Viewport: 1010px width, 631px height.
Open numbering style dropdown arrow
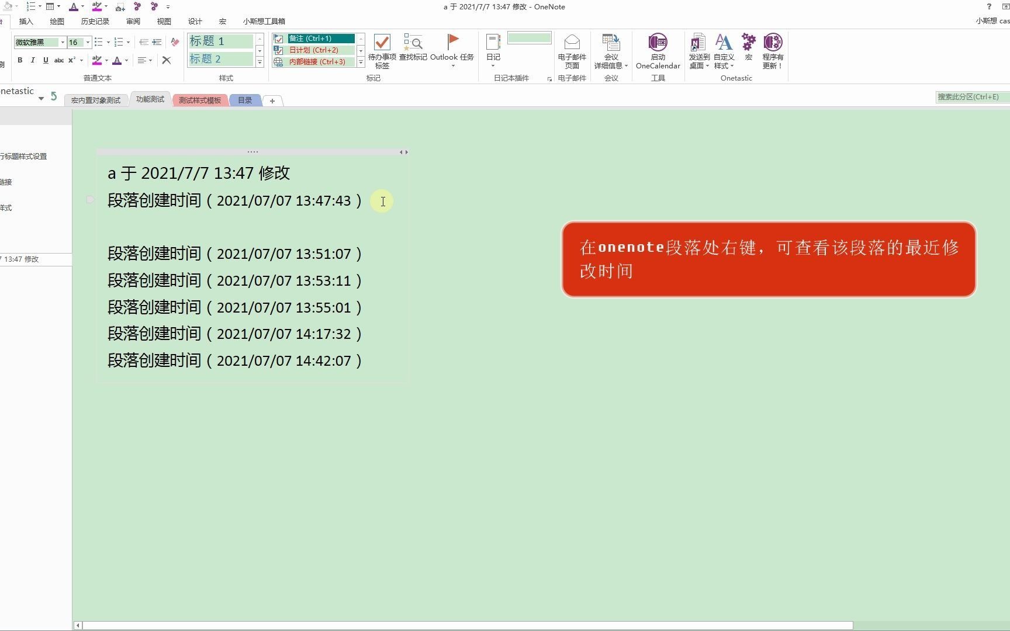pyautogui.click(x=128, y=42)
